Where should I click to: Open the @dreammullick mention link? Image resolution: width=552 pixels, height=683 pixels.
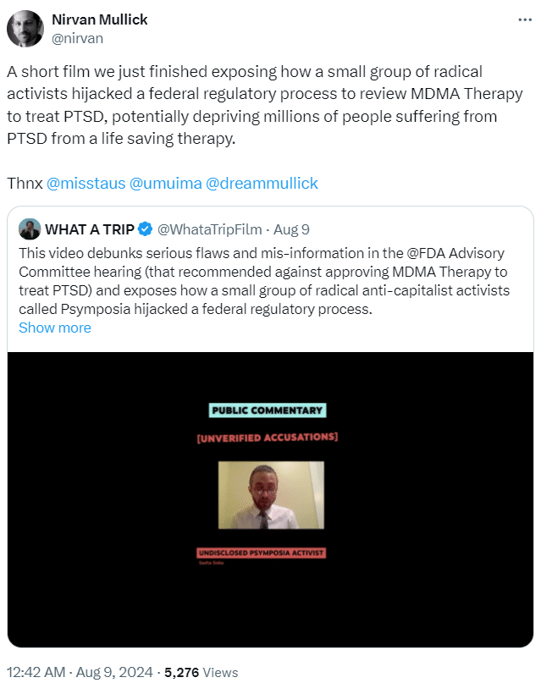(263, 183)
